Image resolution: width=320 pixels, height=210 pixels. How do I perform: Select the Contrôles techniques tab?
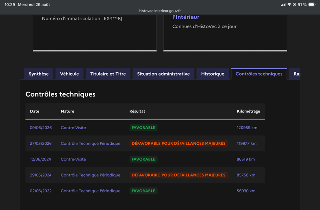coord(259,74)
